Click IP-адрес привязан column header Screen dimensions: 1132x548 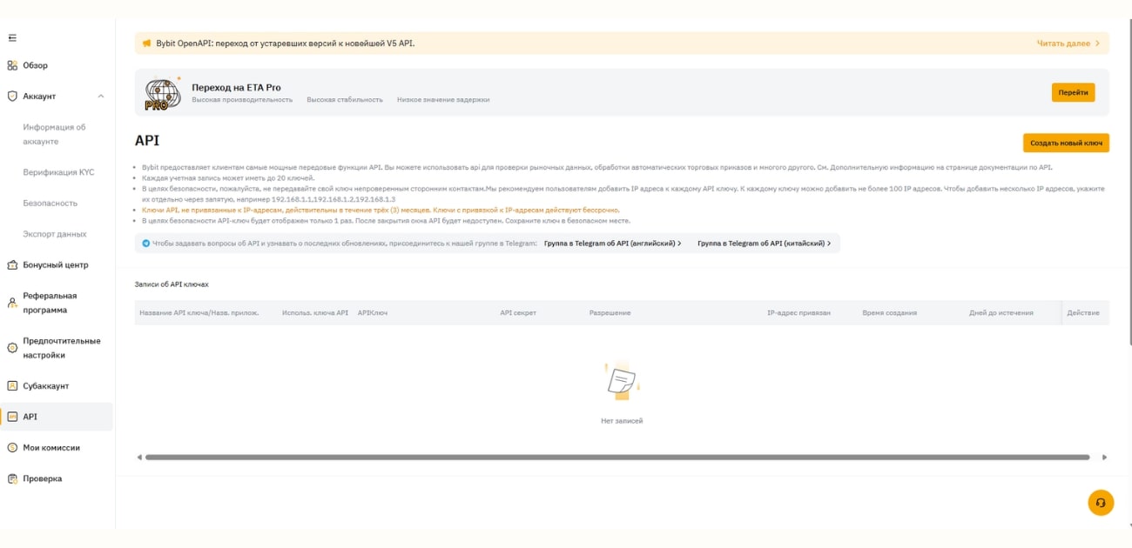click(x=798, y=312)
